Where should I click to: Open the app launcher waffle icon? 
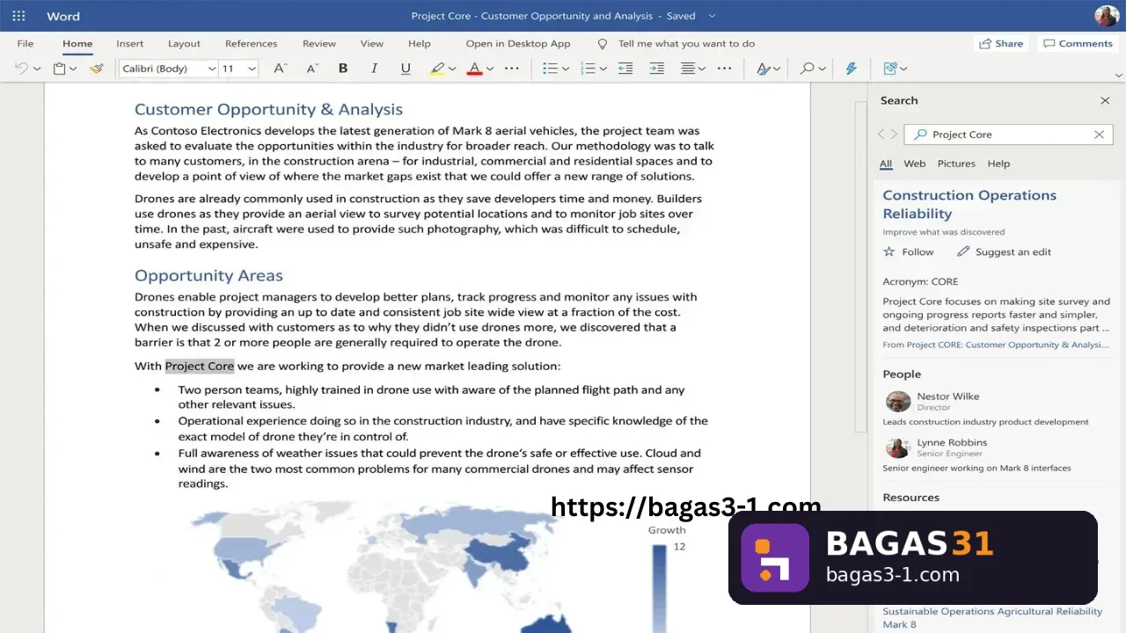(18, 16)
